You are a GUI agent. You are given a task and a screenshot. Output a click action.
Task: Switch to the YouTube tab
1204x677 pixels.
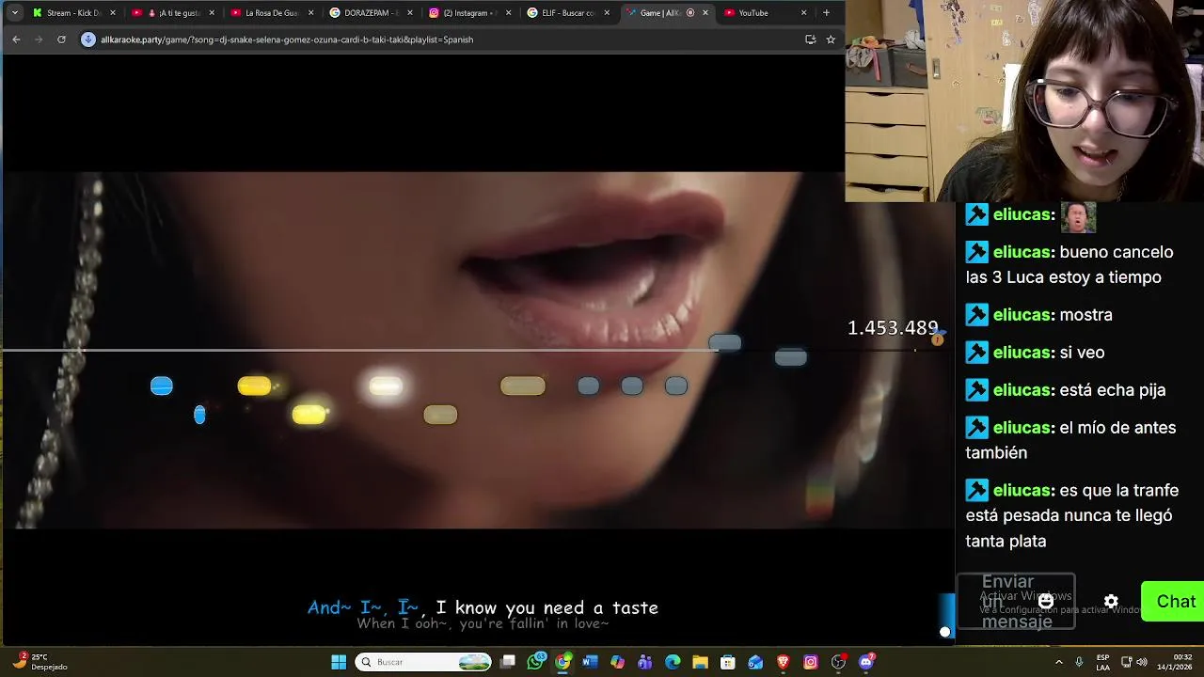[765, 13]
